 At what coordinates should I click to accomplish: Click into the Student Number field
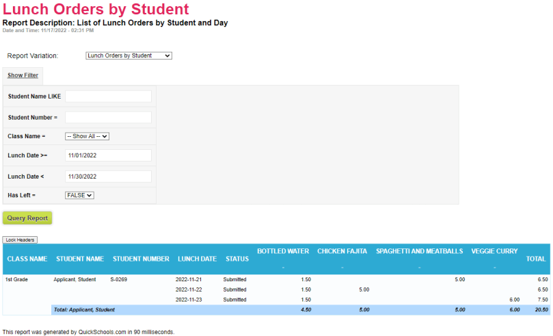point(108,117)
